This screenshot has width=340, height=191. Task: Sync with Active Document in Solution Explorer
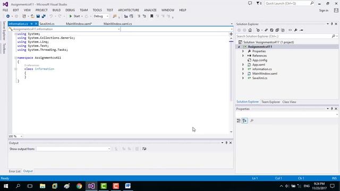click(x=266, y=30)
